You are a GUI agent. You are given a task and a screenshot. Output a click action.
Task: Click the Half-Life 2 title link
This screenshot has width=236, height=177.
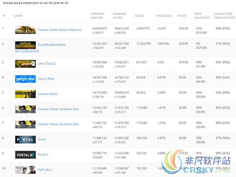coord(45,169)
